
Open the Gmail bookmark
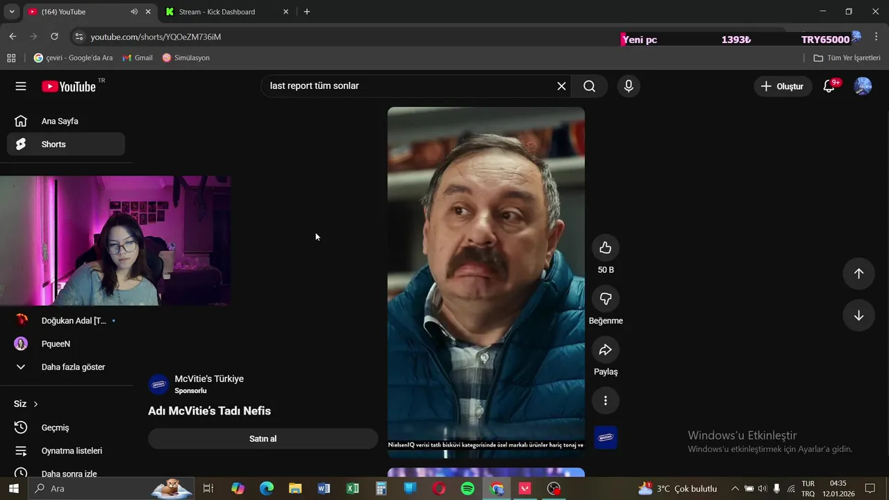tap(137, 58)
